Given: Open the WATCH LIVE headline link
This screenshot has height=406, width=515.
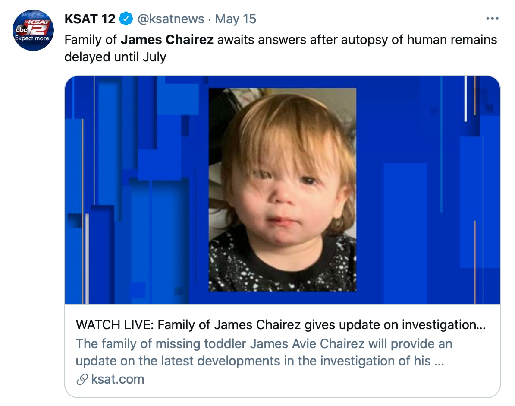Looking at the screenshot, I should [x=276, y=325].
